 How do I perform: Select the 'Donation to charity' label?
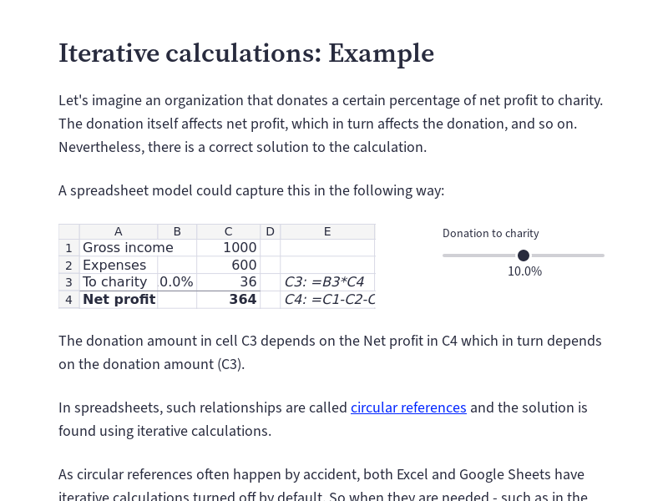click(490, 233)
